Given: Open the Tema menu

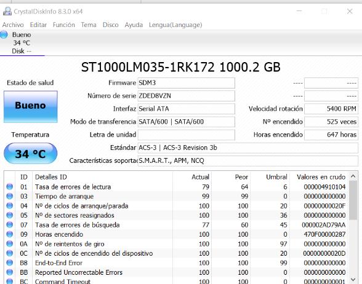Looking at the screenshot, I should click(x=89, y=25).
